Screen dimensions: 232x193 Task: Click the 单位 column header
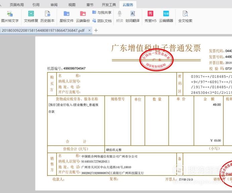click(x=138, y=99)
